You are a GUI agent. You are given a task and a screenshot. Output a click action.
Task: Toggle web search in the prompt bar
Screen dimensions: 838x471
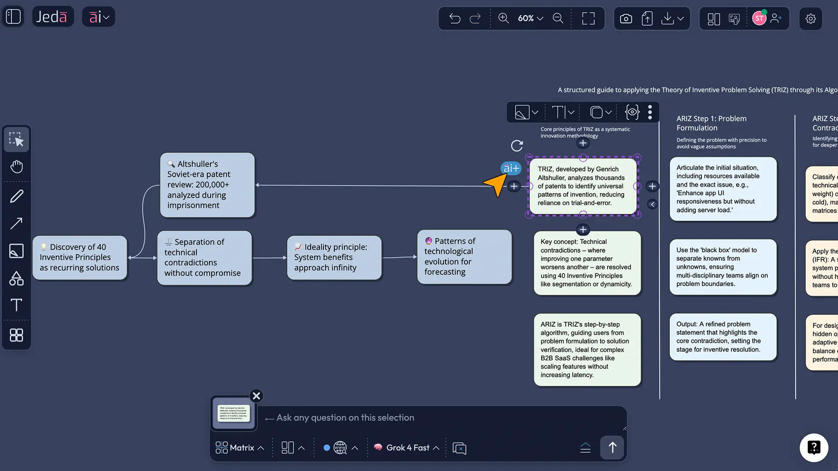(340, 447)
